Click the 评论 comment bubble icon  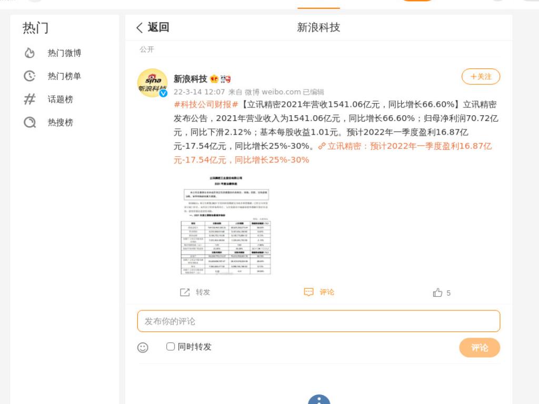308,292
